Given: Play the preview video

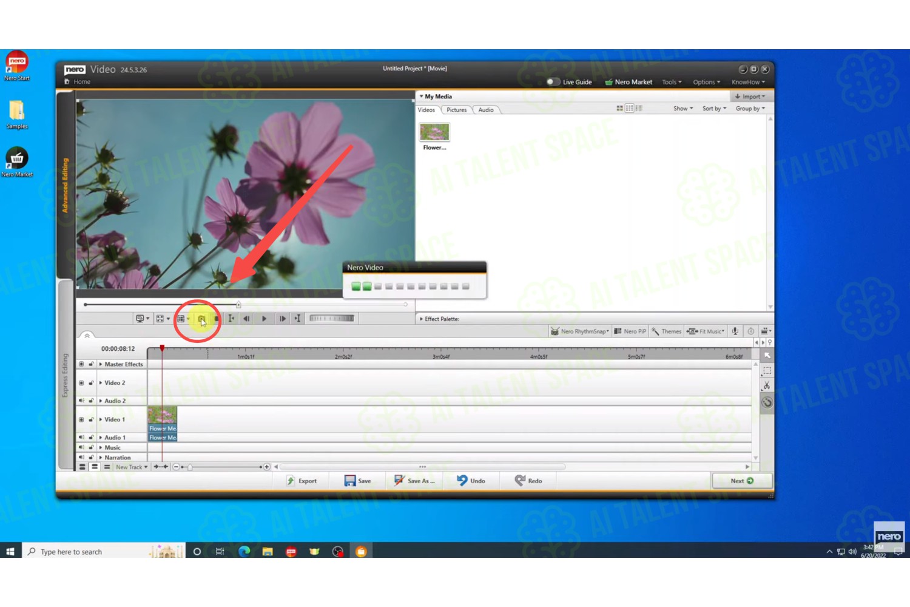Looking at the screenshot, I should [264, 319].
